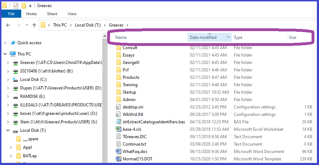Click the strExtractCatalogueIdentifiers.bas file icon

click(x=118, y=122)
